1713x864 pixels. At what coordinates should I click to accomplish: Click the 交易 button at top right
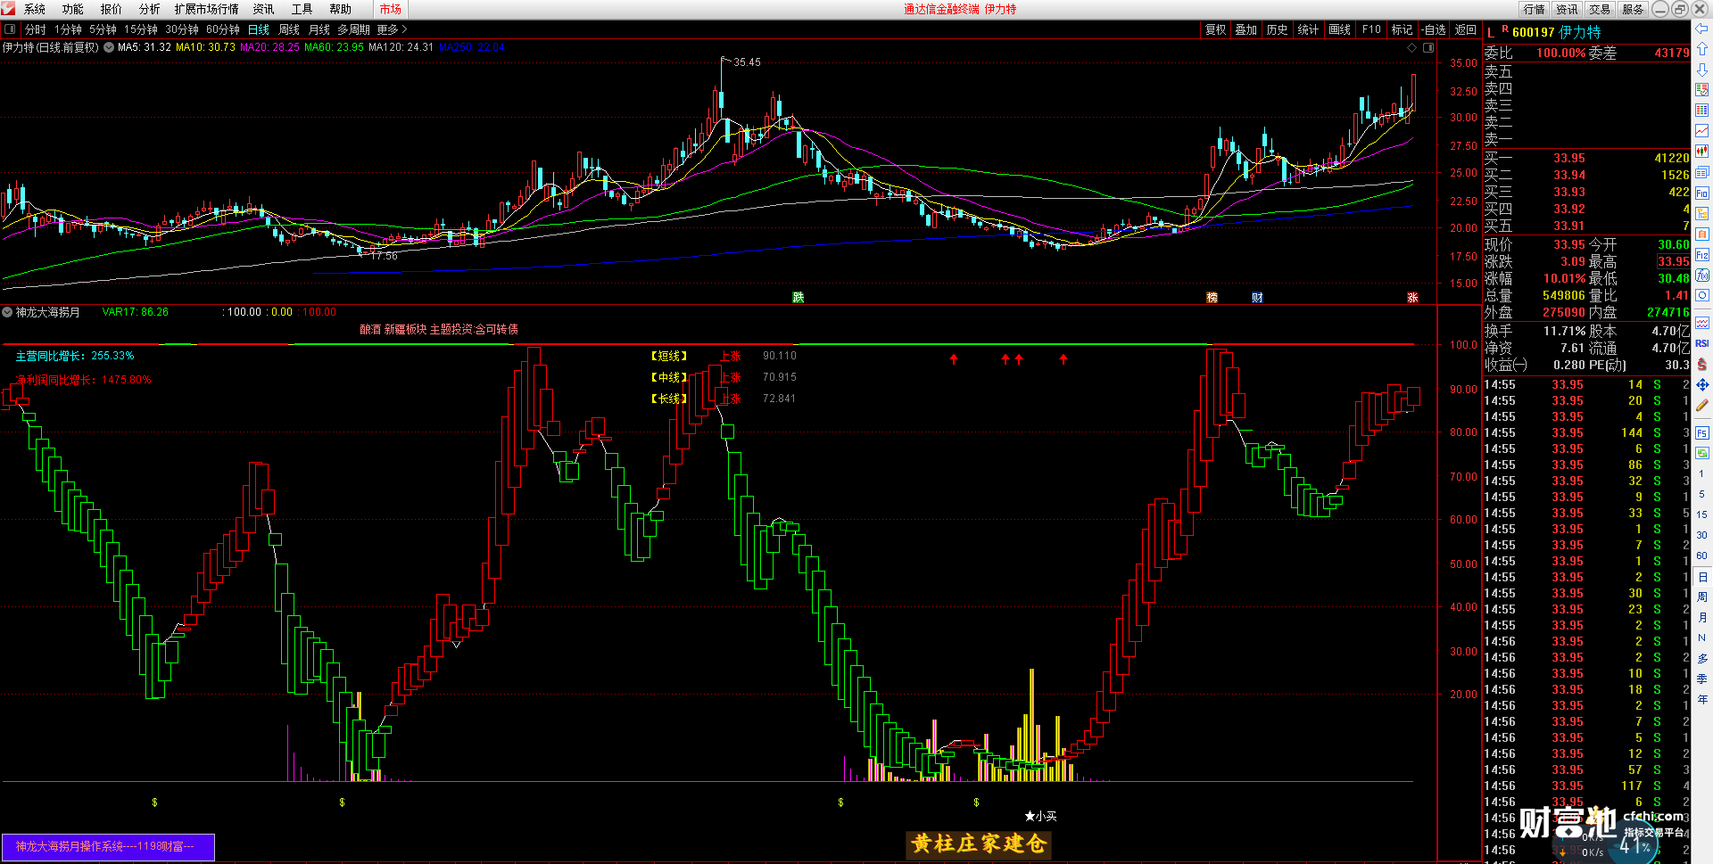1600,9
